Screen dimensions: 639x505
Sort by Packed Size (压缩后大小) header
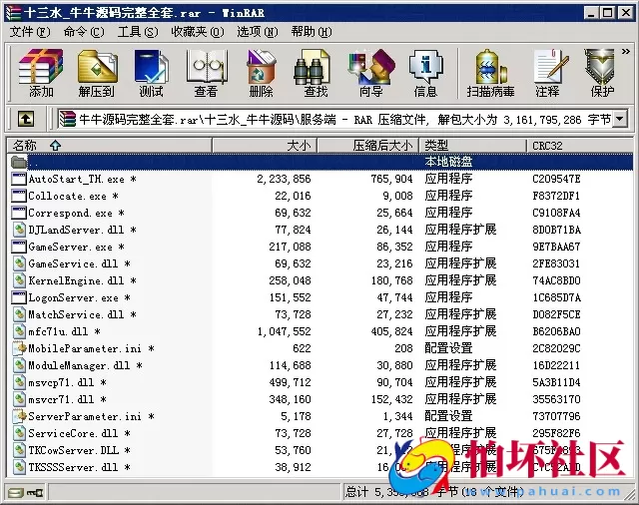click(x=368, y=146)
